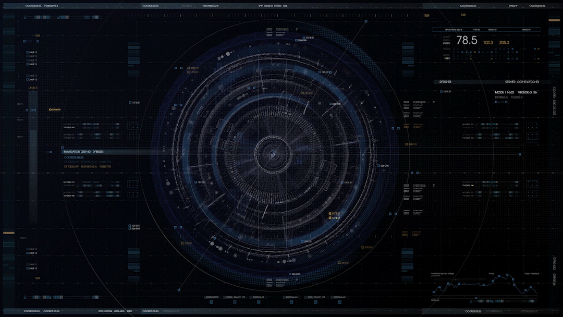Click the center core of the radar

point(273,154)
